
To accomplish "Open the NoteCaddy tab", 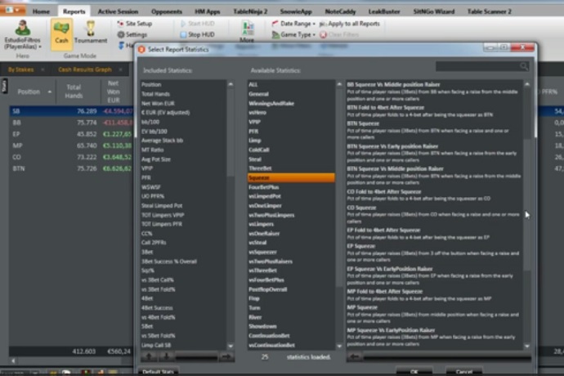I will tap(340, 11).
